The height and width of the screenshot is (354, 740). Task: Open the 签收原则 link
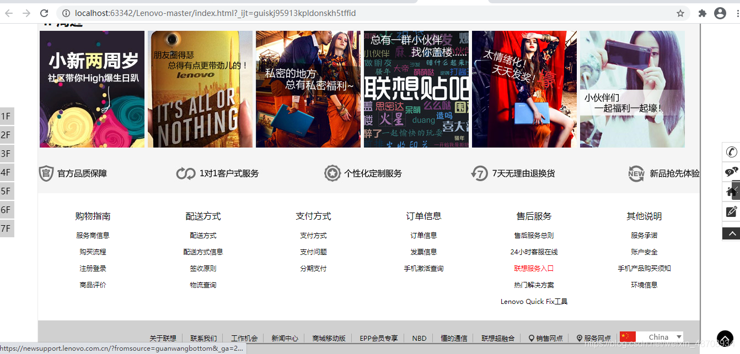click(x=203, y=268)
